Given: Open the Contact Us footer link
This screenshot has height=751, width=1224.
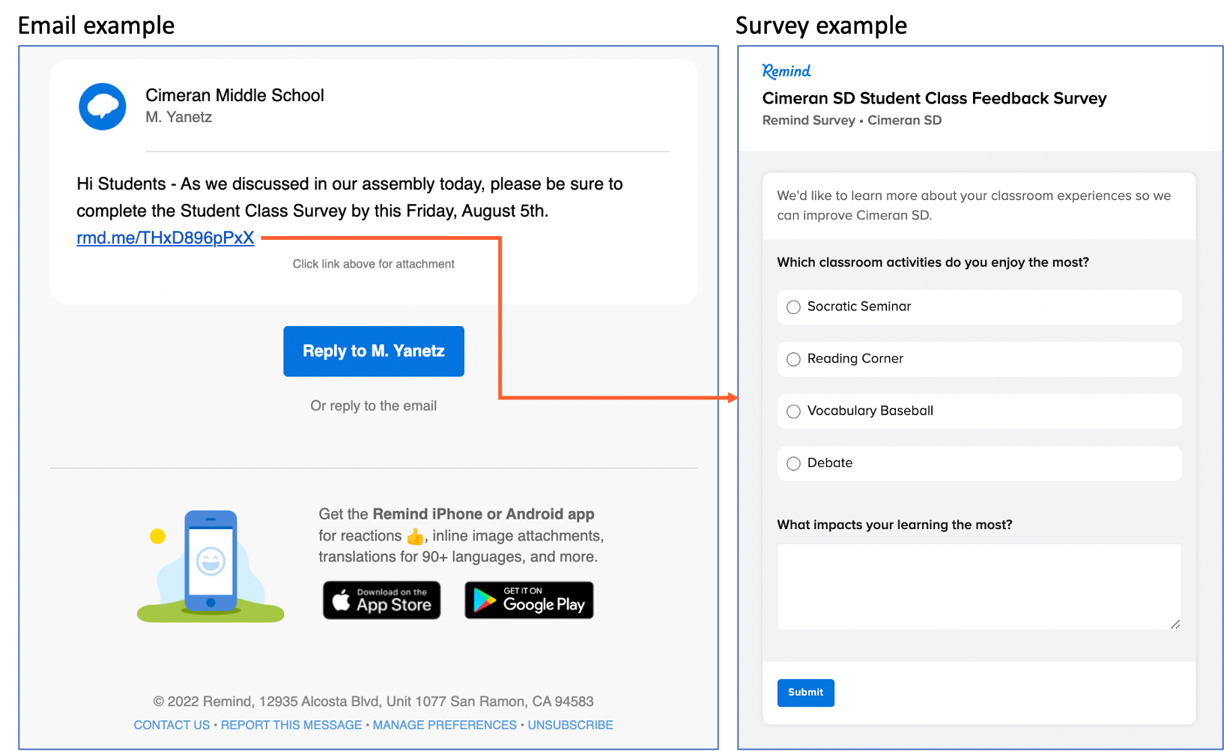Looking at the screenshot, I should 172,725.
